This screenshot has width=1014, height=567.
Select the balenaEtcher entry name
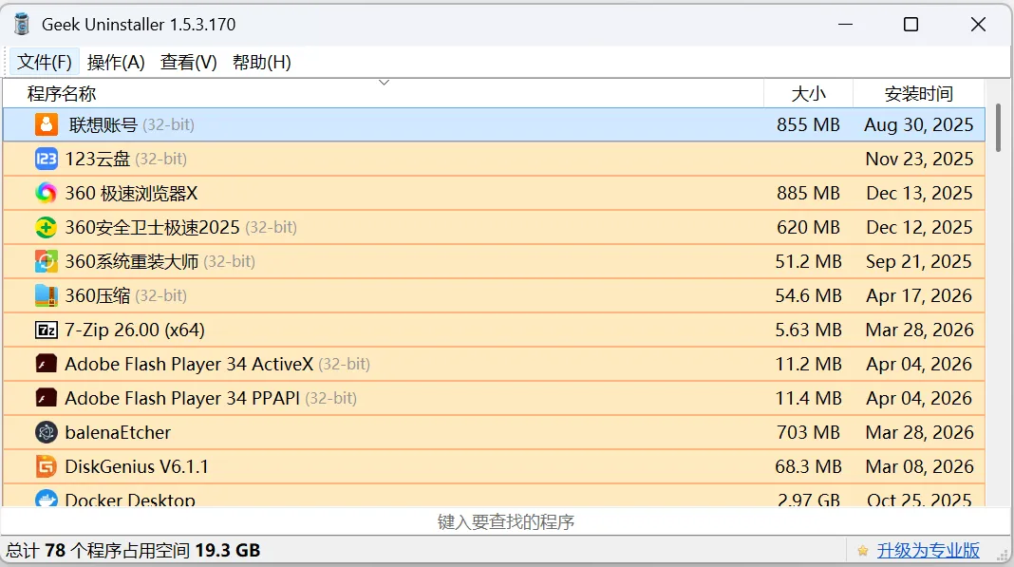pos(118,432)
